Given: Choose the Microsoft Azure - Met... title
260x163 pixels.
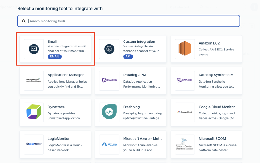Looking at the screenshot, I should click(x=143, y=139).
